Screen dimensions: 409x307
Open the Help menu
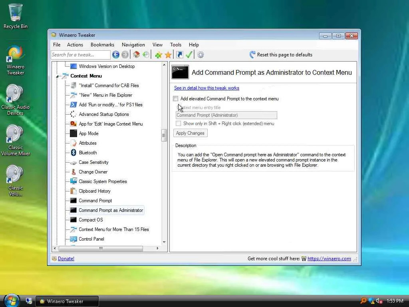(x=194, y=45)
